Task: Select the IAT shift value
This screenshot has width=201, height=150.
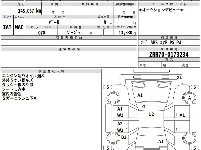Action: point(7,27)
